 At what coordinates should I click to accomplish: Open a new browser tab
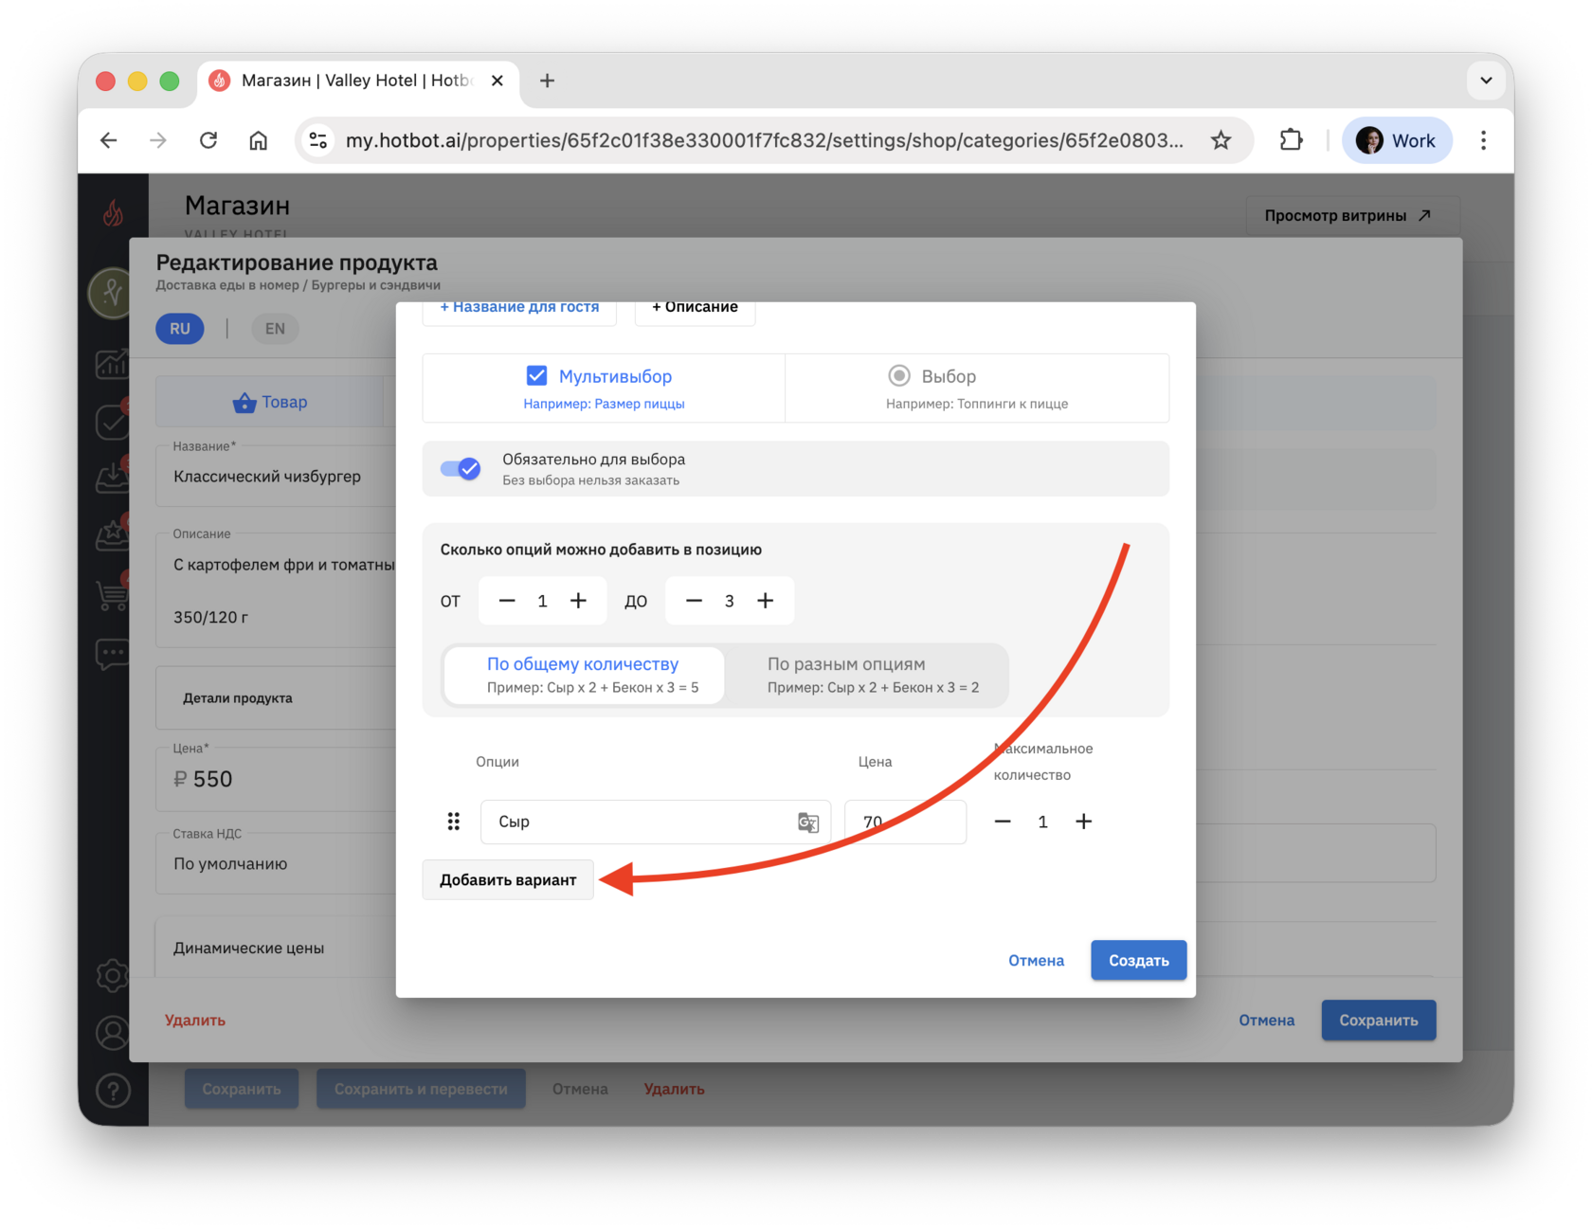(x=547, y=81)
